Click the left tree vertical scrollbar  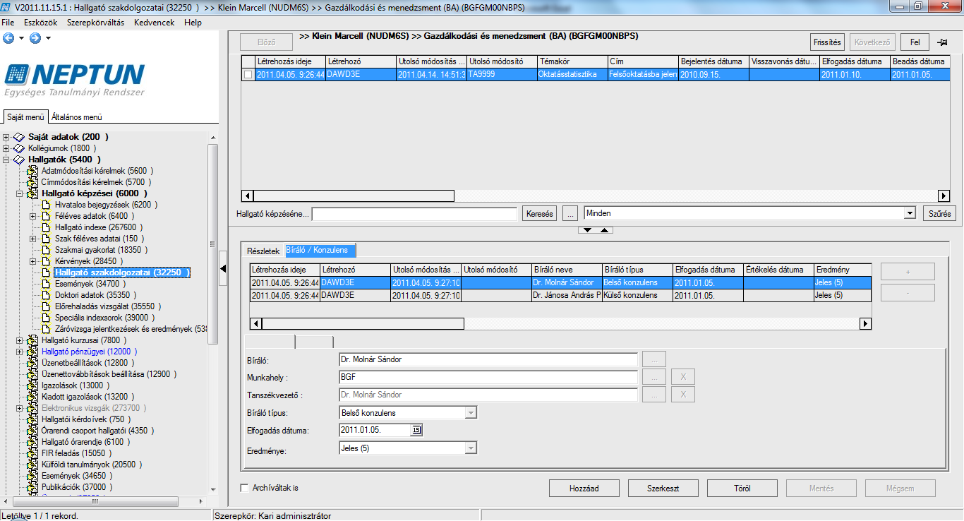click(213, 244)
